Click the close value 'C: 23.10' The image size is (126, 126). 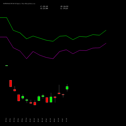pyautogui.click(x=44, y=7)
